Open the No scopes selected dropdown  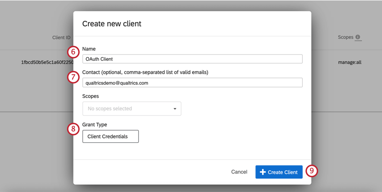132,109
